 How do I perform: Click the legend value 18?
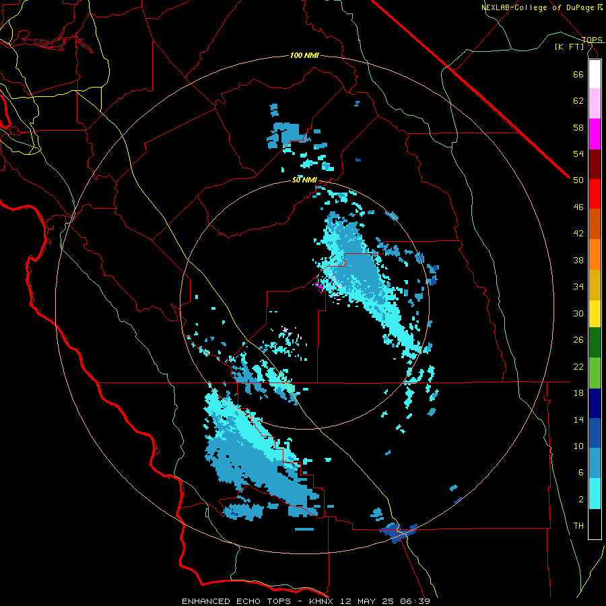point(578,393)
